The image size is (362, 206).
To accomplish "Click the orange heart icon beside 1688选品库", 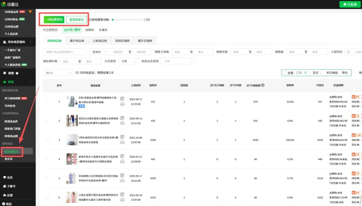I will pyautogui.click(x=30, y=12).
